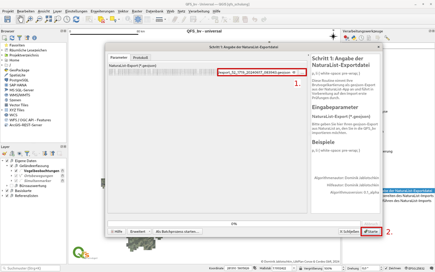
Task: Open manage map themes eye icon
Action: coord(20,154)
